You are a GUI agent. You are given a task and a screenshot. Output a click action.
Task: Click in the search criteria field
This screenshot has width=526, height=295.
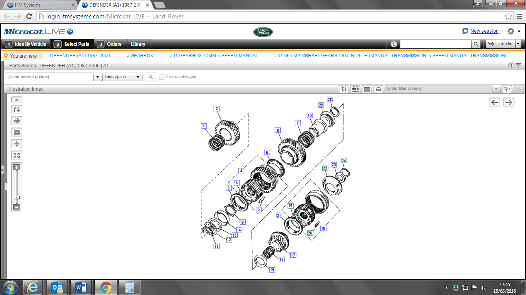[x=50, y=77]
